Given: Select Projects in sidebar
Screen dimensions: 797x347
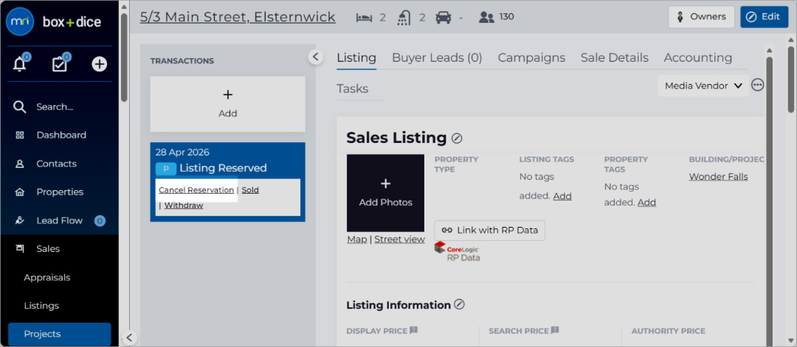Looking at the screenshot, I should tap(60, 334).
